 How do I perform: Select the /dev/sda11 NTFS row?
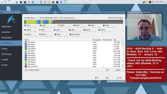73,64
